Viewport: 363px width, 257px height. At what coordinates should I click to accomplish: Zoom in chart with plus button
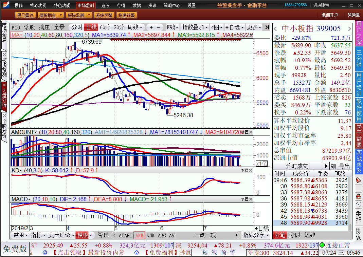click(151, 27)
